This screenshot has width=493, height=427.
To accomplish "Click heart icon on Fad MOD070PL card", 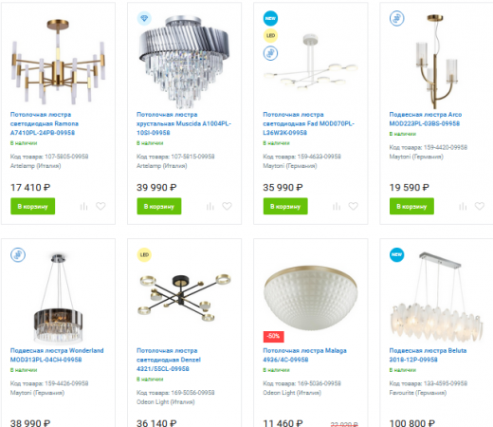I will click(x=354, y=206).
